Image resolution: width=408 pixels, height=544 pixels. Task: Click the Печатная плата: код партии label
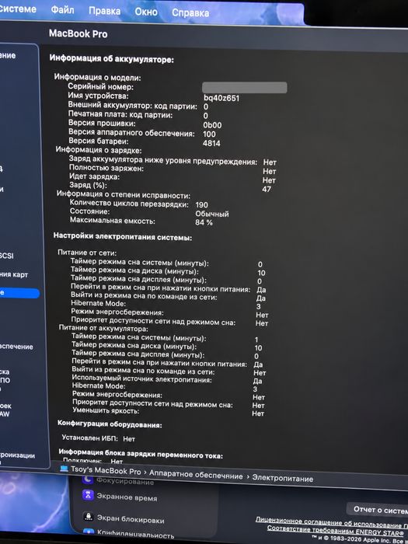[x=120, y=114]
